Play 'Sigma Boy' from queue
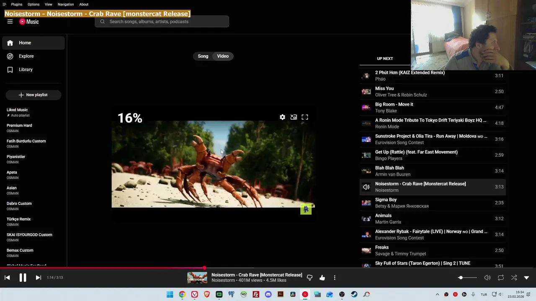The height and width of the screenshot is (301, 536). coord(433,203)
